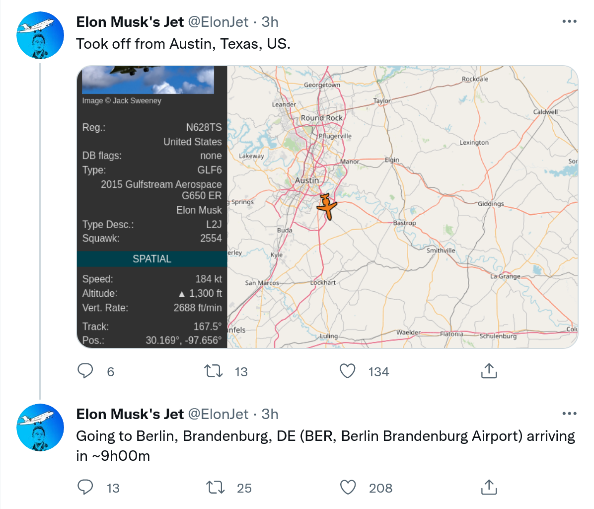Open the first tweet's 3h timestamp
The image size is (594, 509).
(x=270, y=22)
